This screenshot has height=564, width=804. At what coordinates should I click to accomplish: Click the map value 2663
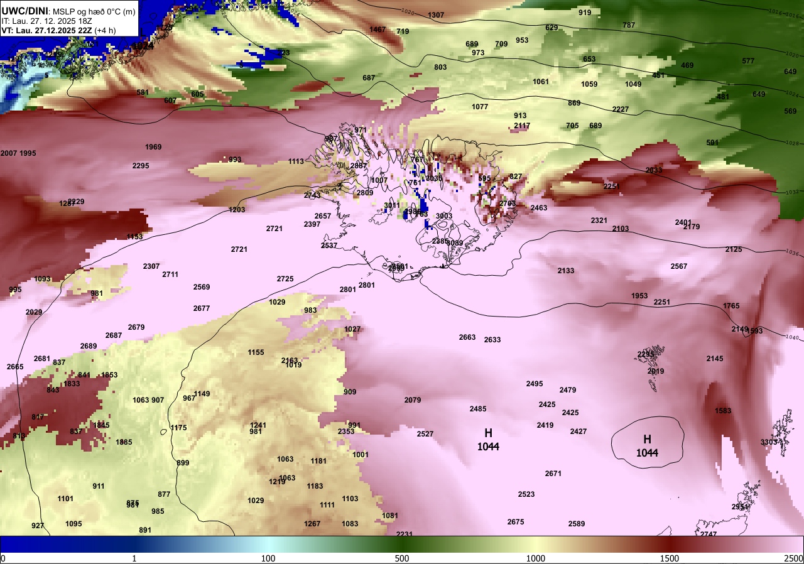467,337
